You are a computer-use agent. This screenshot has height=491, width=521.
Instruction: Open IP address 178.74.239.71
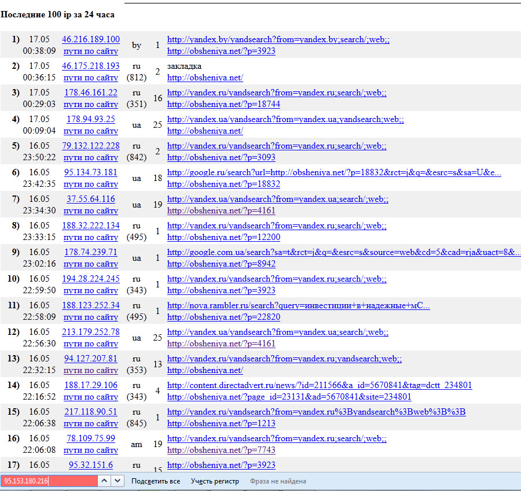(x=91, y=252)
